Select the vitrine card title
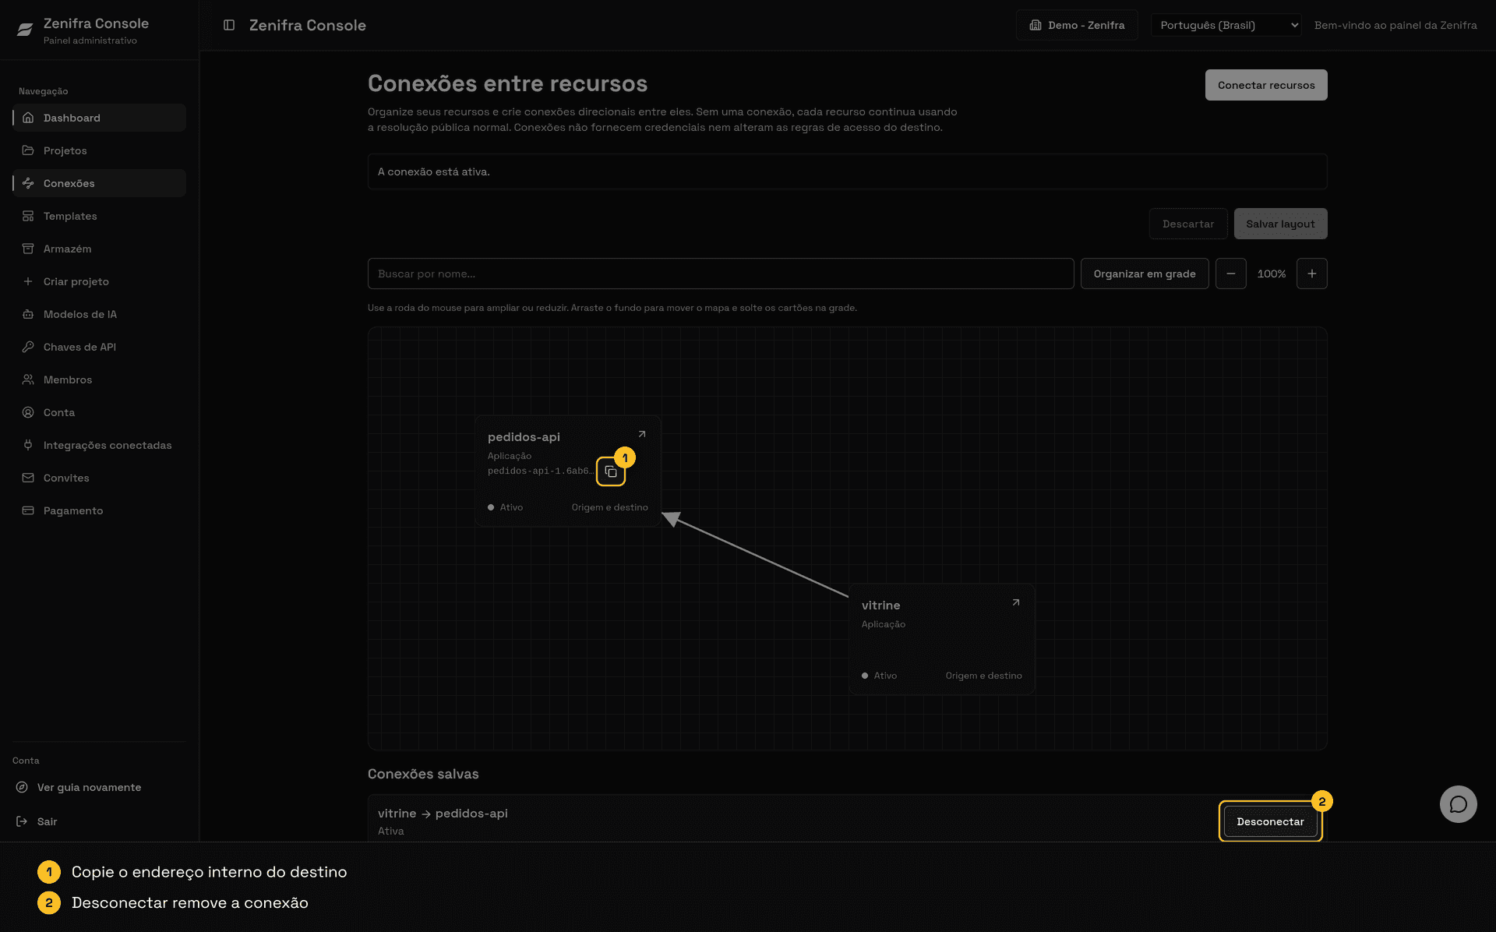The image size is (1496, 932). point(880,605)
